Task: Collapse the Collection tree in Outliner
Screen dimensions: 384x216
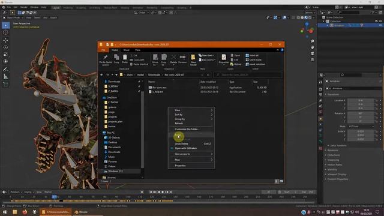Action: pos(324,22)
